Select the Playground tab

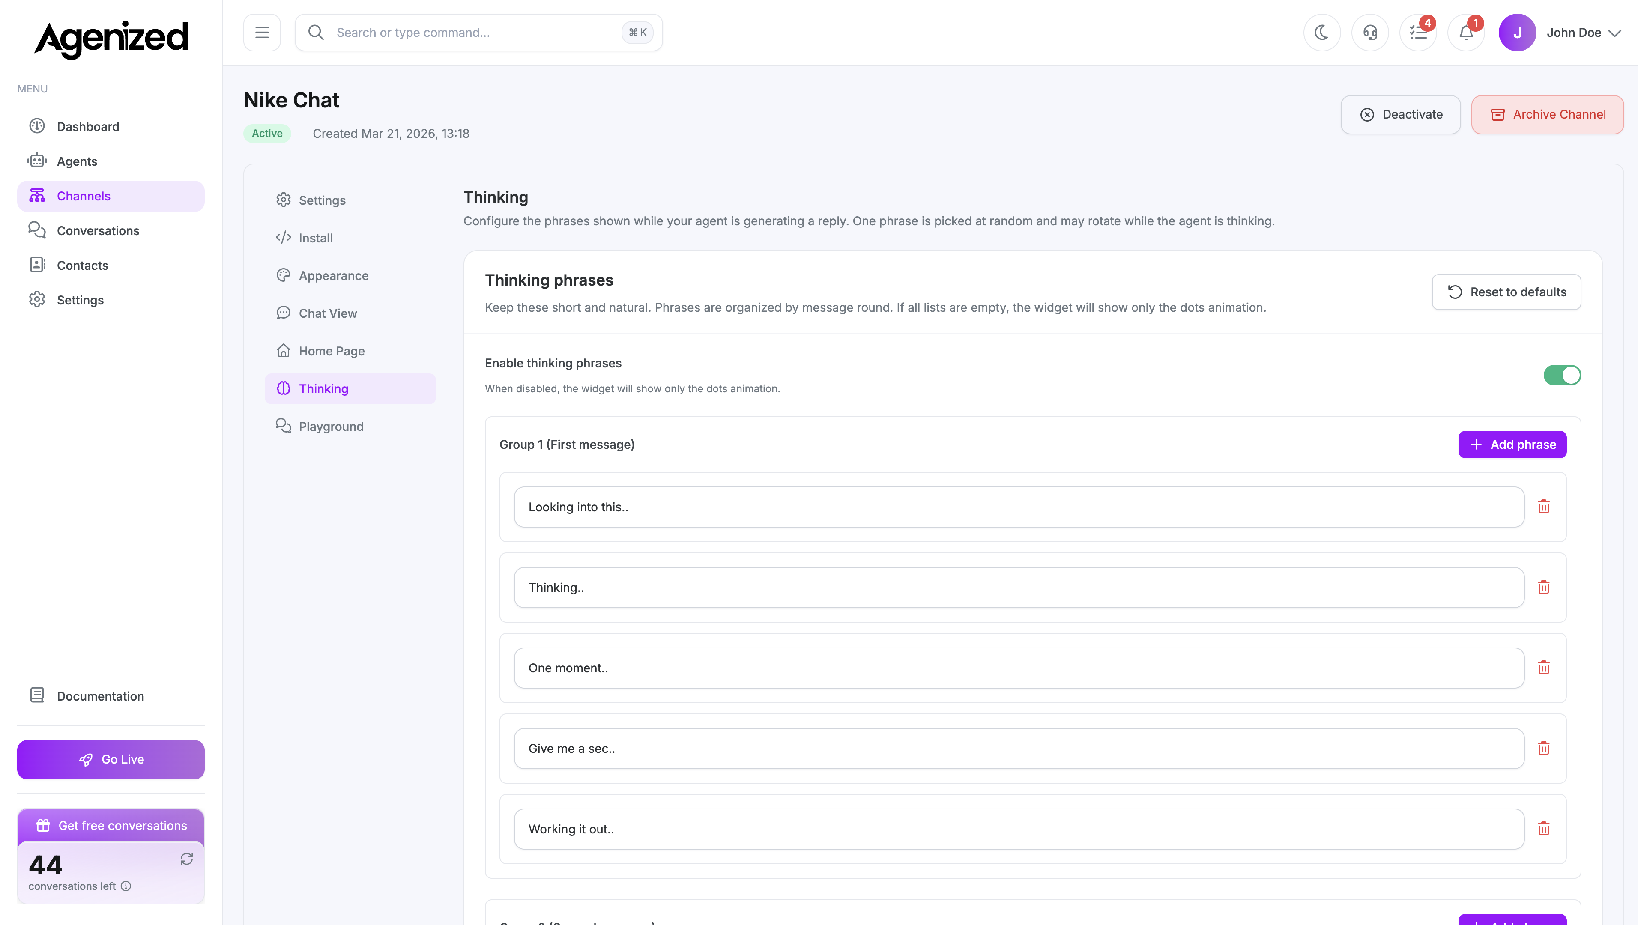pos(350,427)
